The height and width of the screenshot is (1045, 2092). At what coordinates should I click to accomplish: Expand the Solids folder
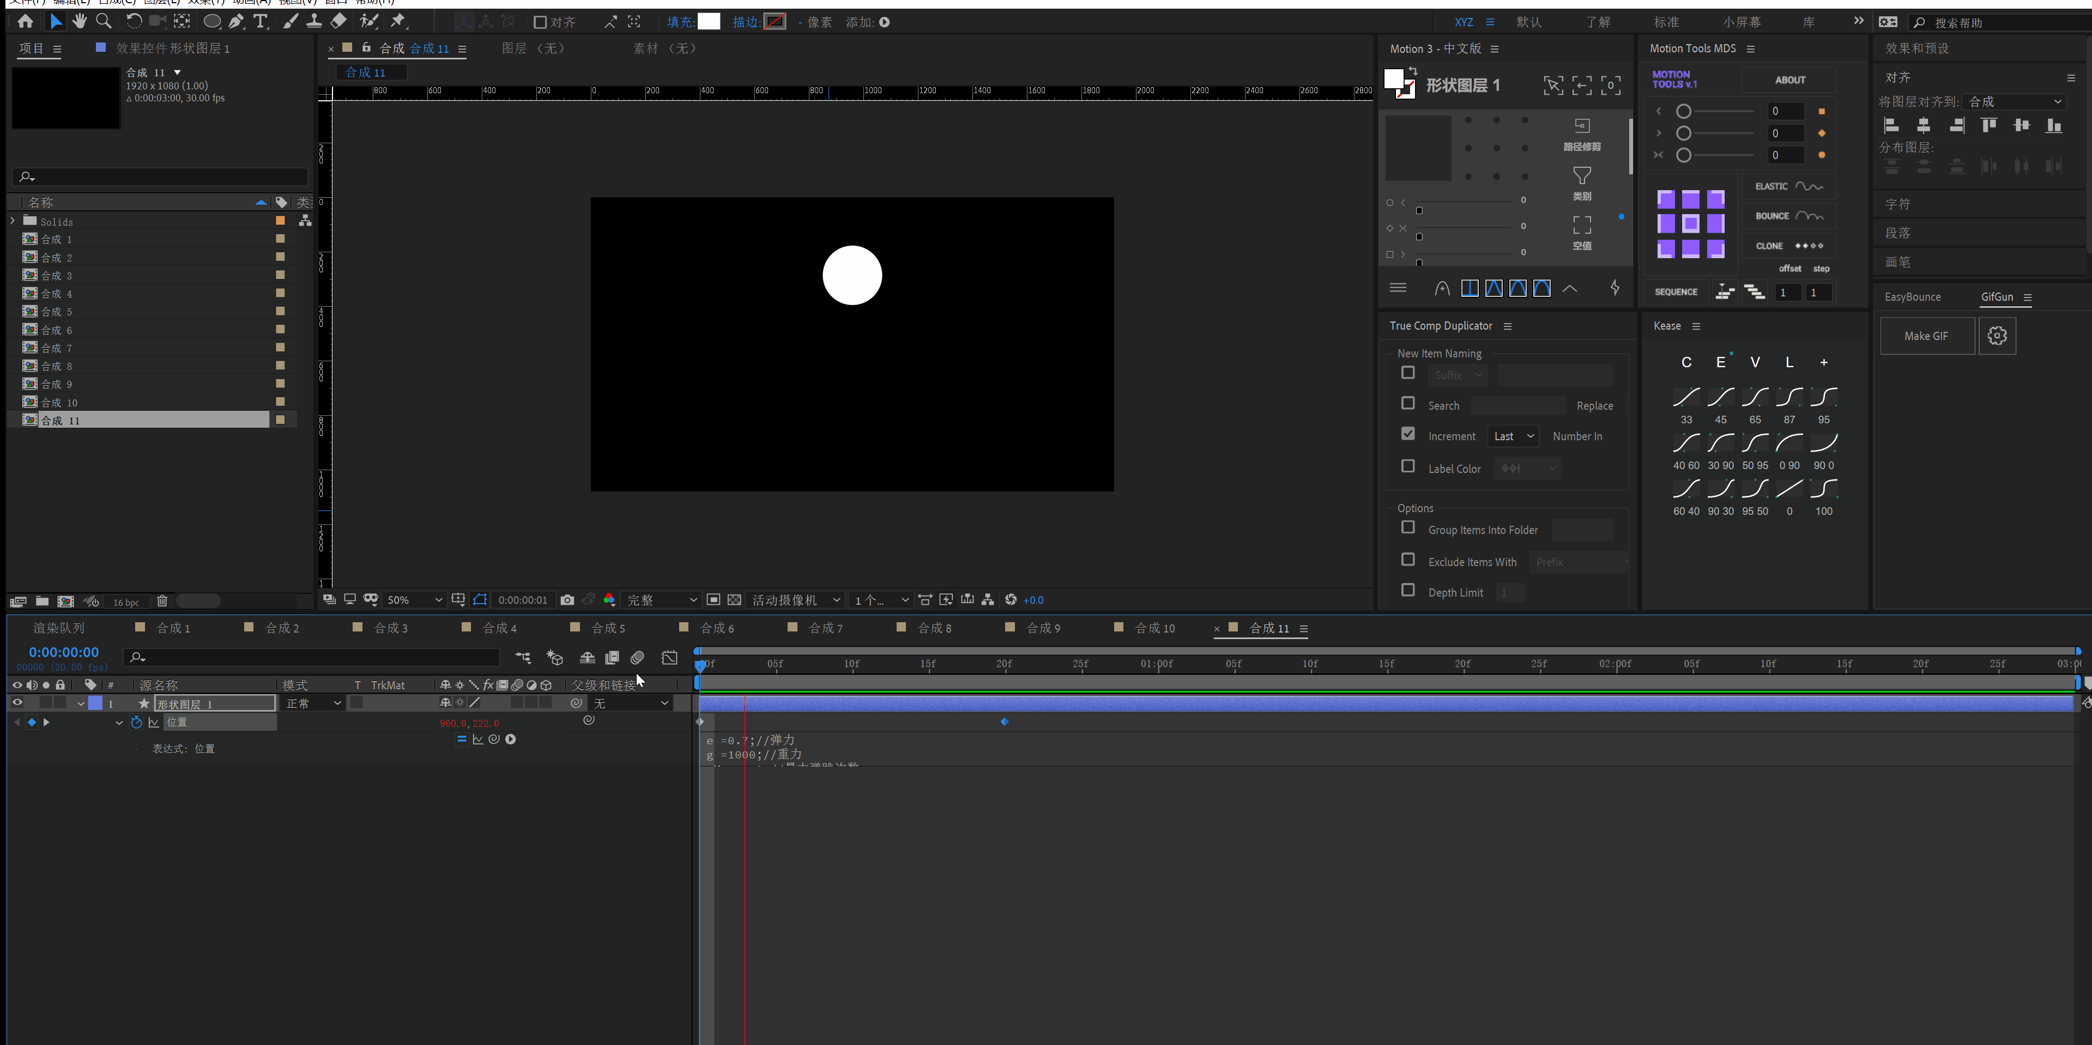click(x=12, y=221)
